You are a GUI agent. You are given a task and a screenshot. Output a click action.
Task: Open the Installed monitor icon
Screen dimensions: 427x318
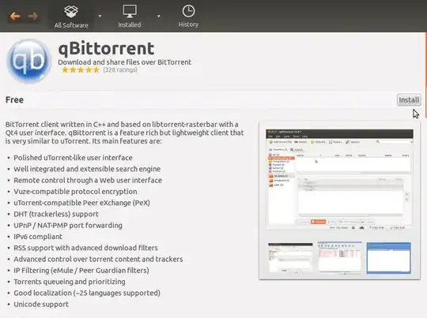click(x=130, y=11)
